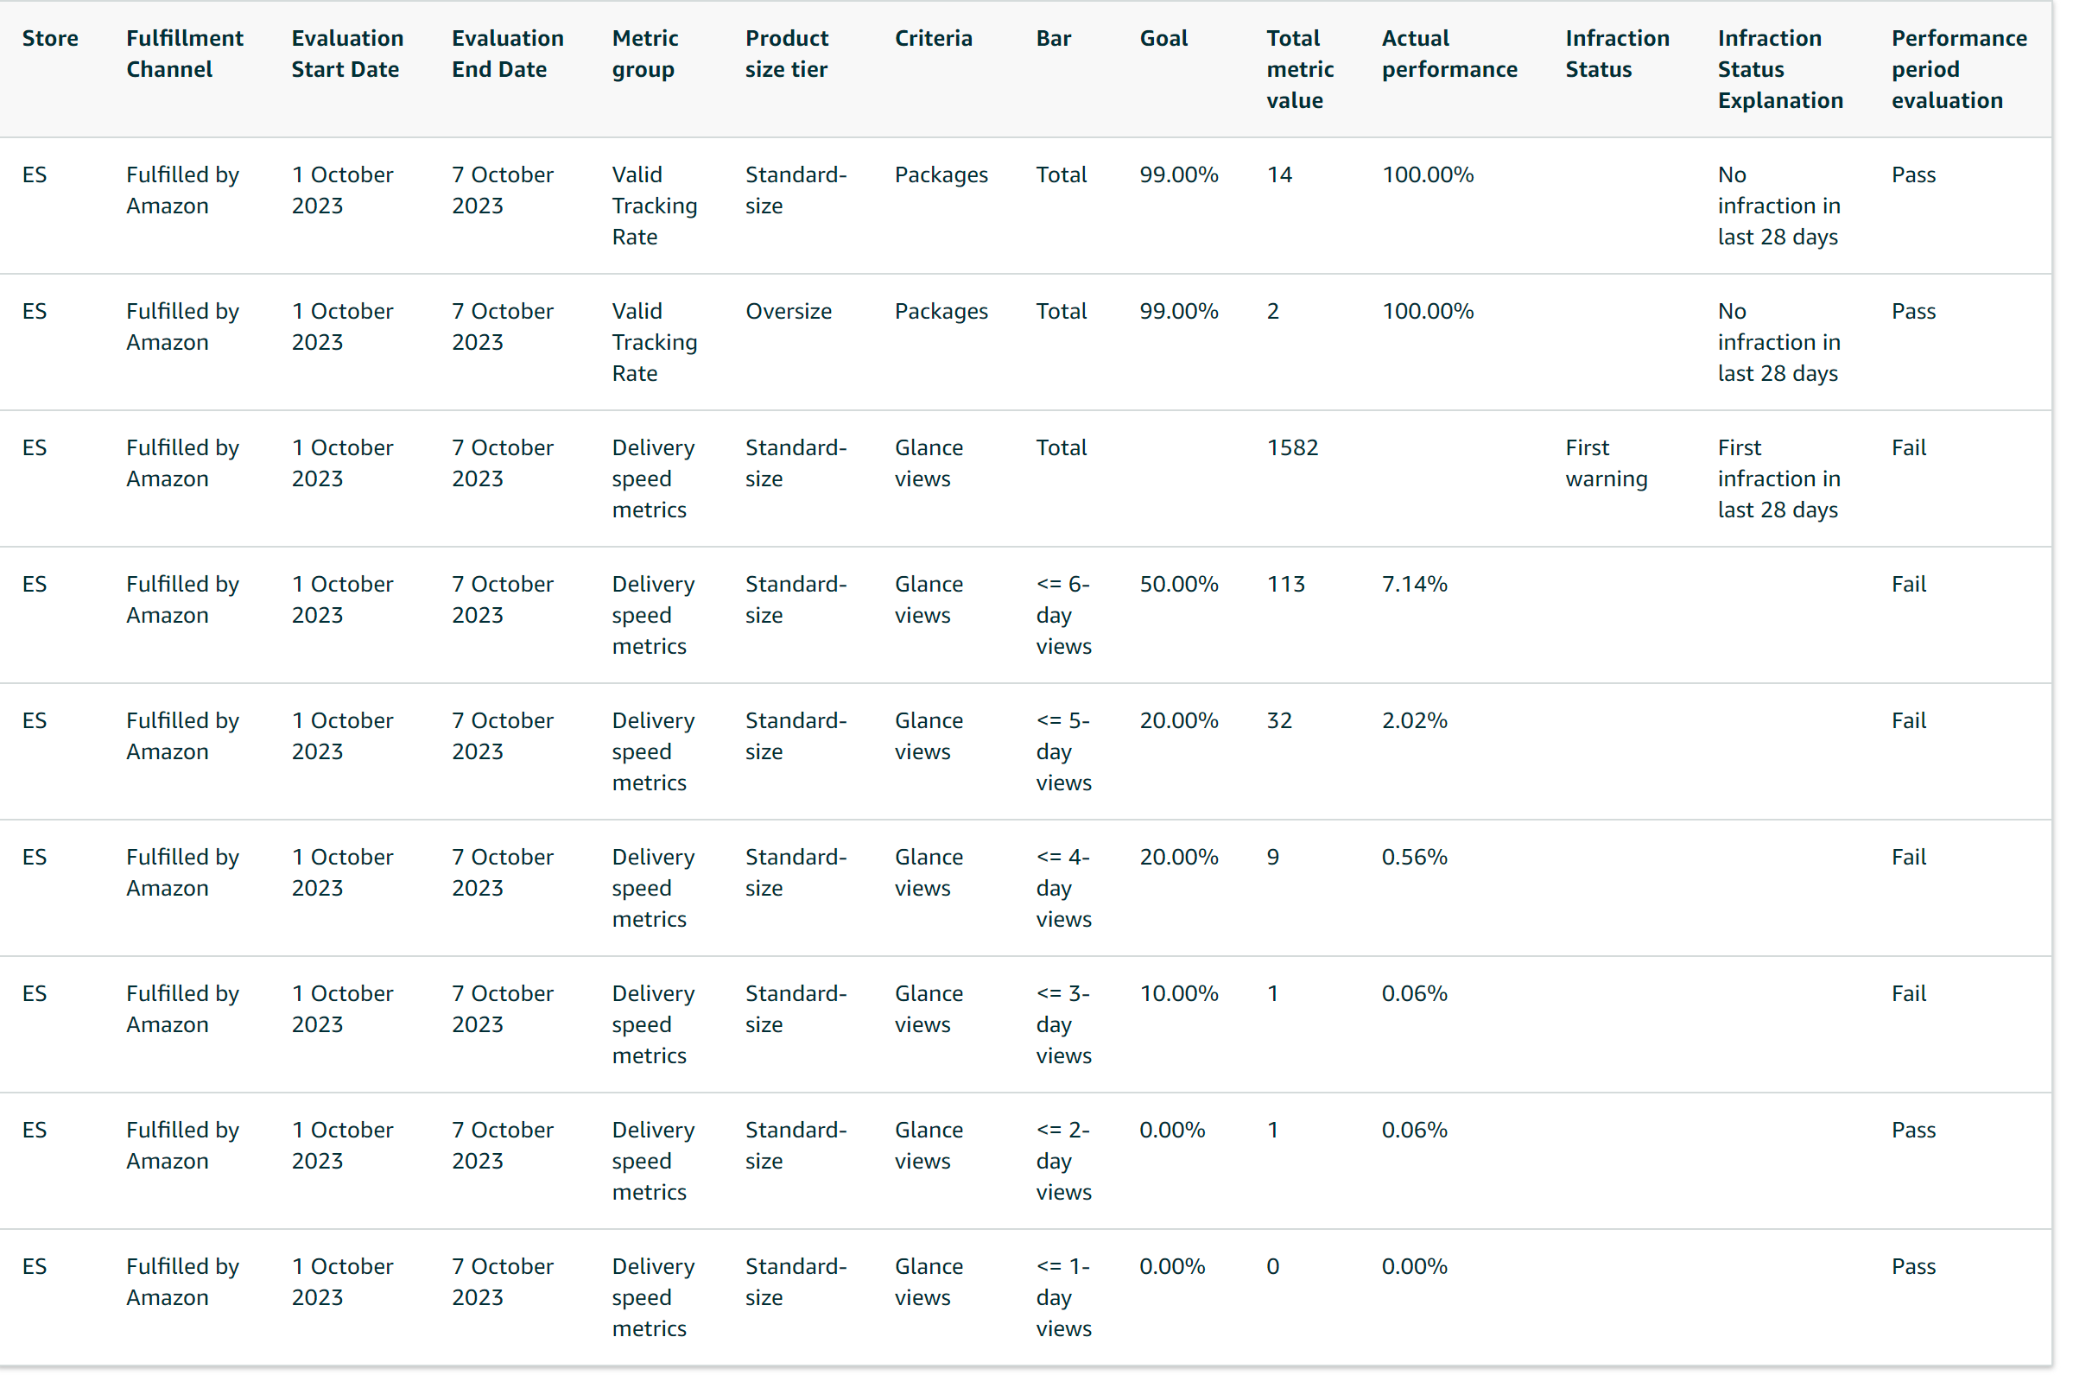Click the Total metric value header

tap(1300, 69)
